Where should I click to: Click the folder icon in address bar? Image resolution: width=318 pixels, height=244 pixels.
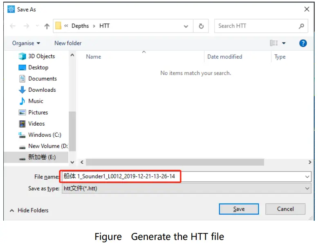coord(58,26)
